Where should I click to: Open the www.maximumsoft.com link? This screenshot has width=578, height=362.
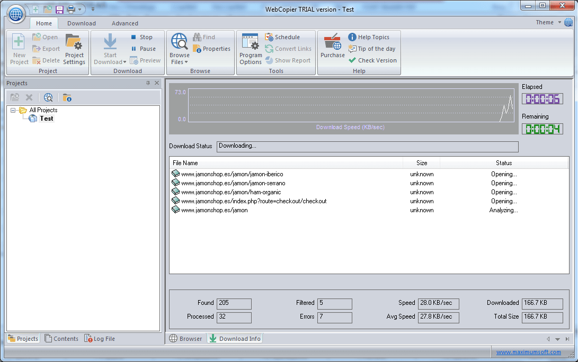click(x=529, y=352)
